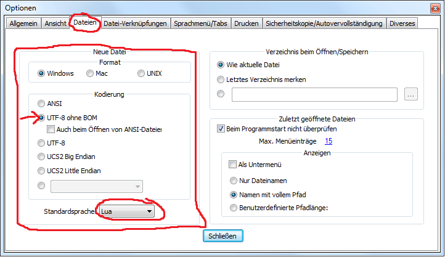Open the Datei-Verknüpfungen tab

point(135,23)
